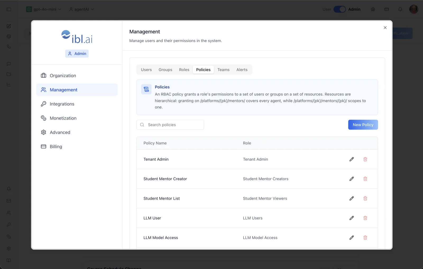Toggle the User/Admin switch
The height and width of the screenshot is (269, 423).
pyautogui.click(x=339, y=9)
